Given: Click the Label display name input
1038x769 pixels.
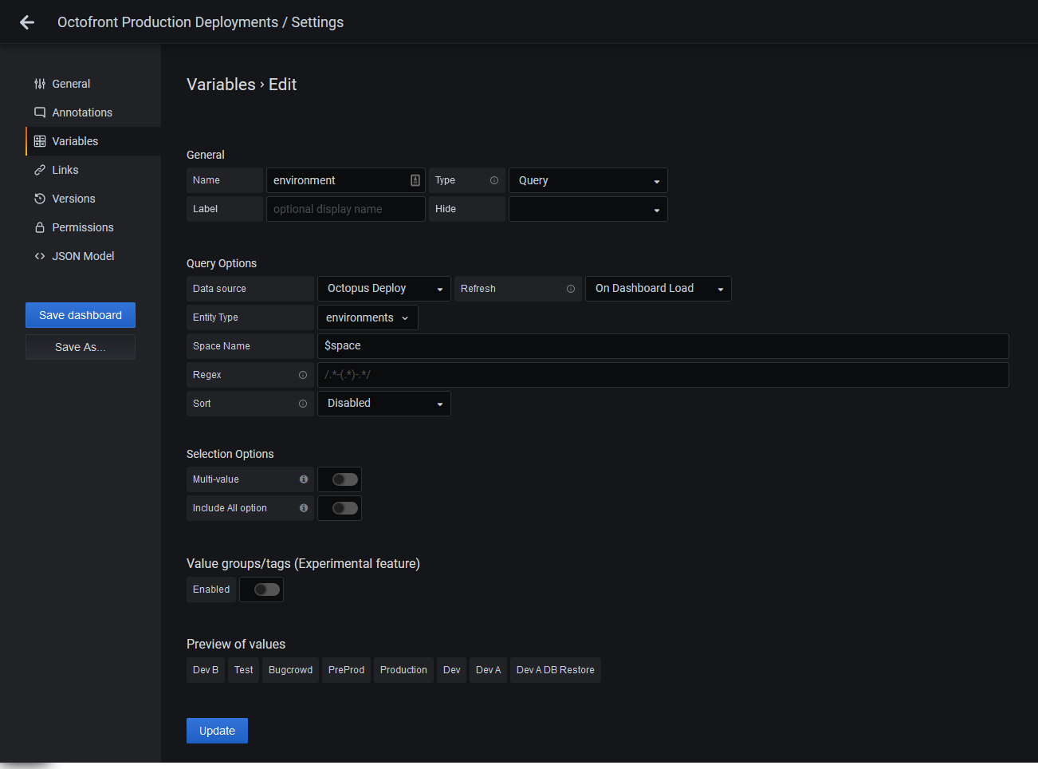Looking at the screenshot, I should 345,209.
